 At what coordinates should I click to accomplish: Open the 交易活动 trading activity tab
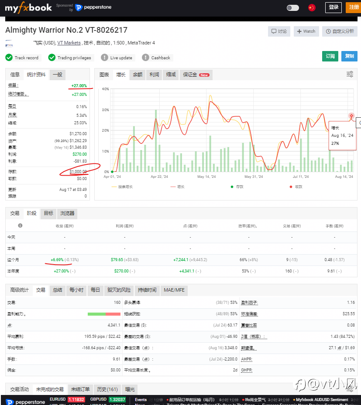(19, 389)
